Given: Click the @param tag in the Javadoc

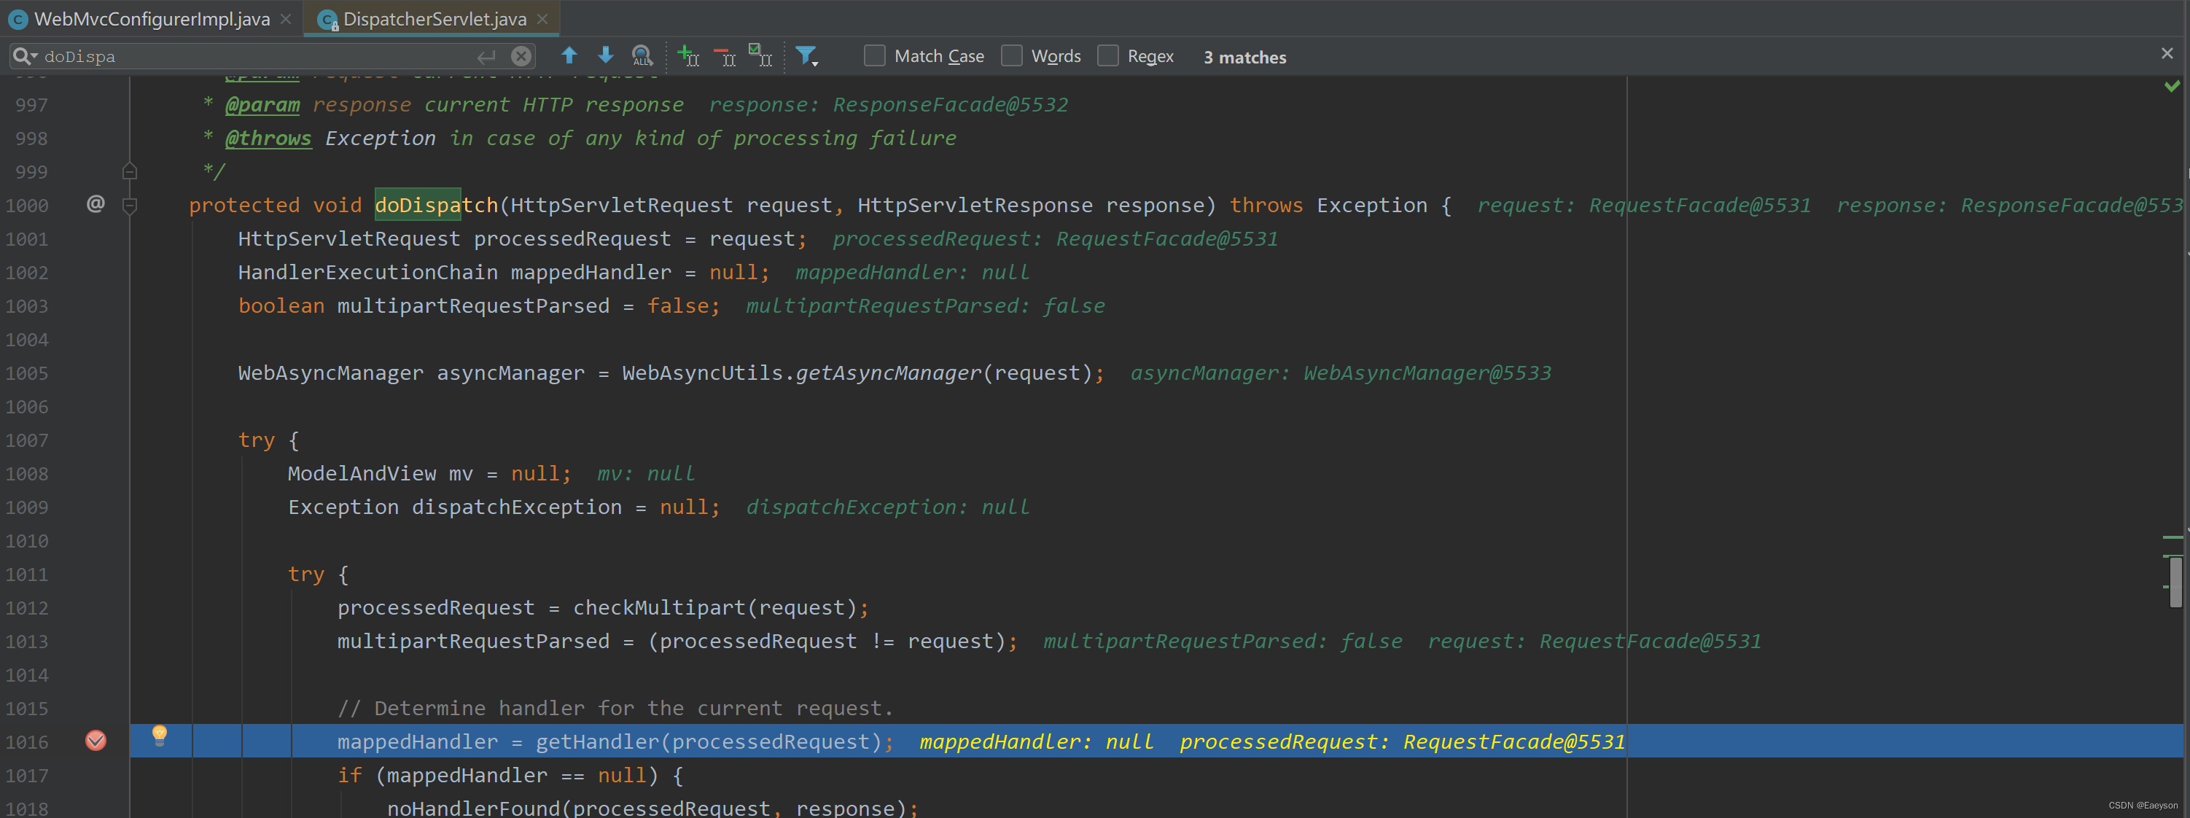Looking at the screenshot, I should pos(262,104).
